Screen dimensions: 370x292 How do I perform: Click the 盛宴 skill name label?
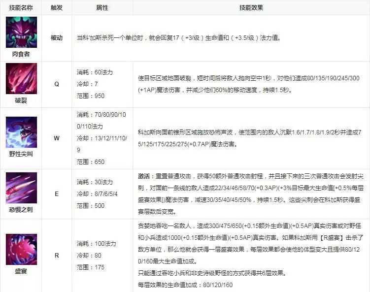(21, 271)
